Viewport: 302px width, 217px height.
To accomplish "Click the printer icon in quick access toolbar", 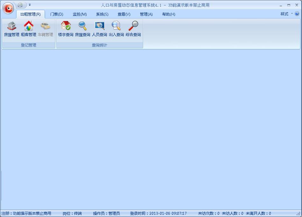I will coord(20,5).
